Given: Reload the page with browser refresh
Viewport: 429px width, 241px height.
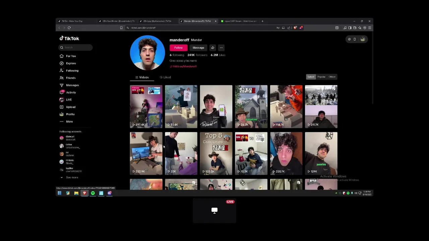Looking at the screenshot, I should 69,28.
